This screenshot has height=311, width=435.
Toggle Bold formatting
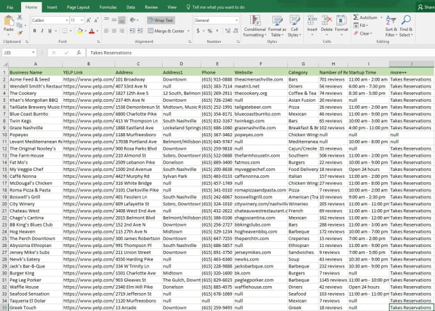pyautogui.click(x=35, y=31)
